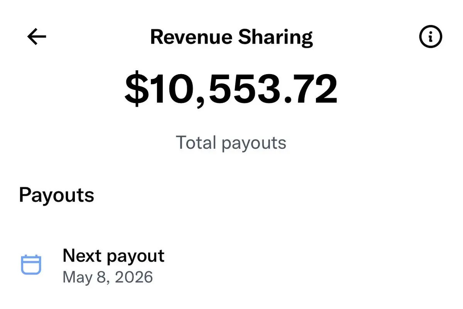
Task: Click the Revenue Sharing page title
Action: pyautogui.click(x=231, y=37)
